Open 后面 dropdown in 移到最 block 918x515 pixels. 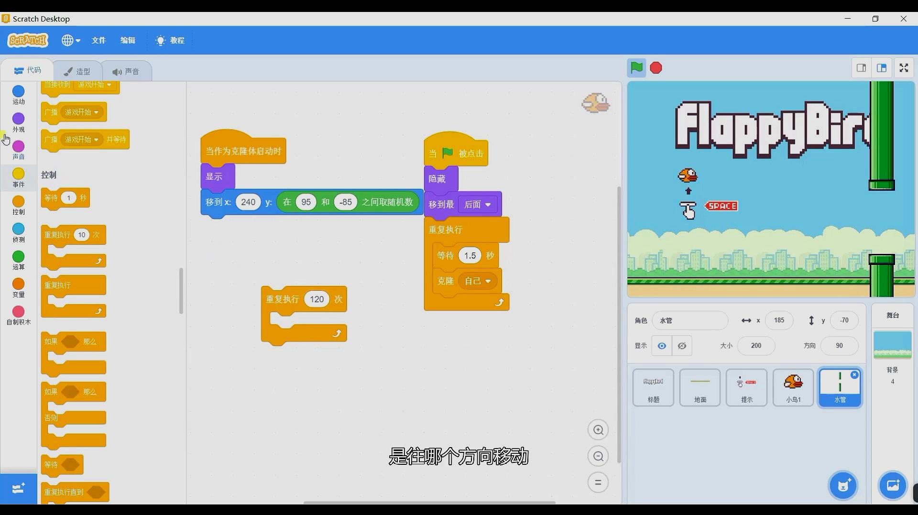coord(478,205)
